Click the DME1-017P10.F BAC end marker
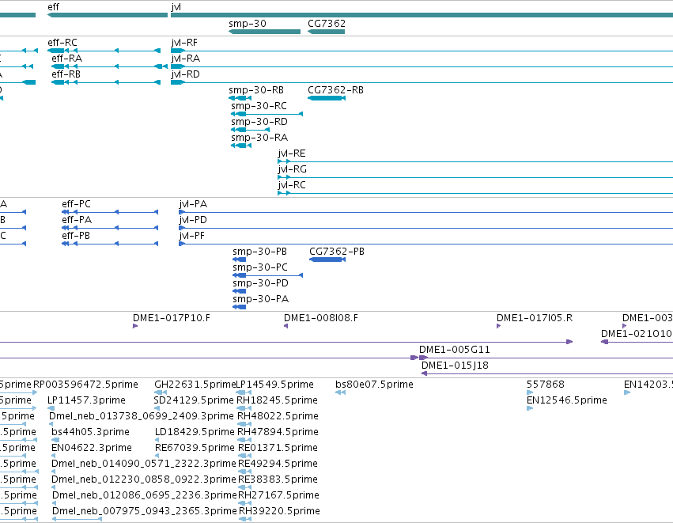673x523 pixels. 135,326
